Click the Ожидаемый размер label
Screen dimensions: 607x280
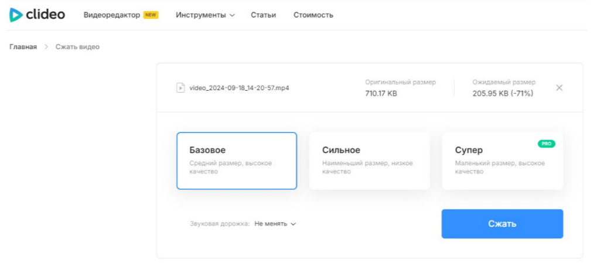(x=504, y=82)
